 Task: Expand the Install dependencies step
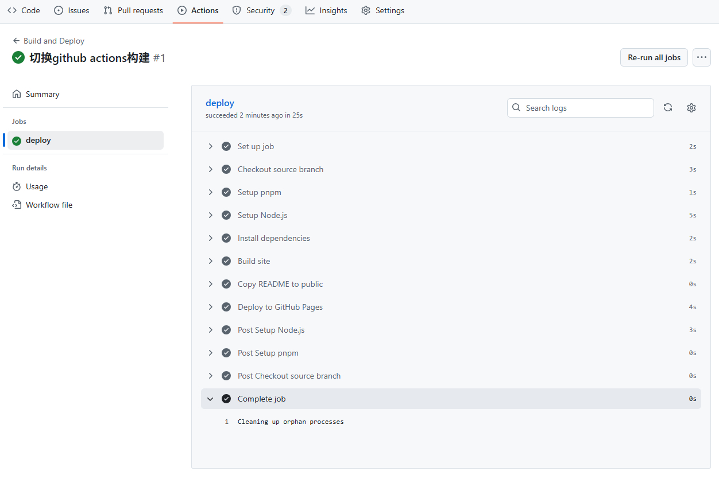coord(211,238)
